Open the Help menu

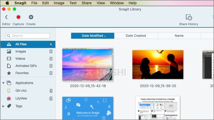(132, 3)
